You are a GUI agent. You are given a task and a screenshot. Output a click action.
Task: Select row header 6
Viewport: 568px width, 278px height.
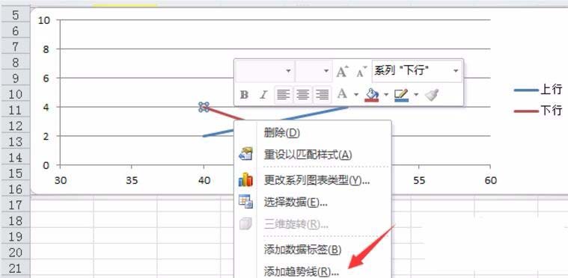tap(15, 31)
